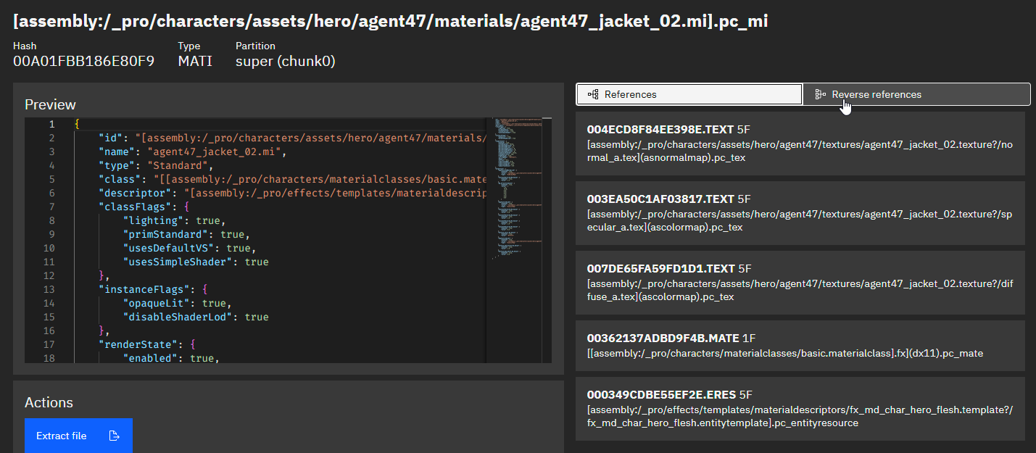Viewport: 1036px width, 453px height.
Task: Click line number 12 in gutter
Action: 49,275
